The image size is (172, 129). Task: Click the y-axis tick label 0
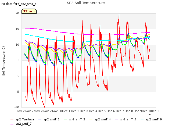pos(18,76)
